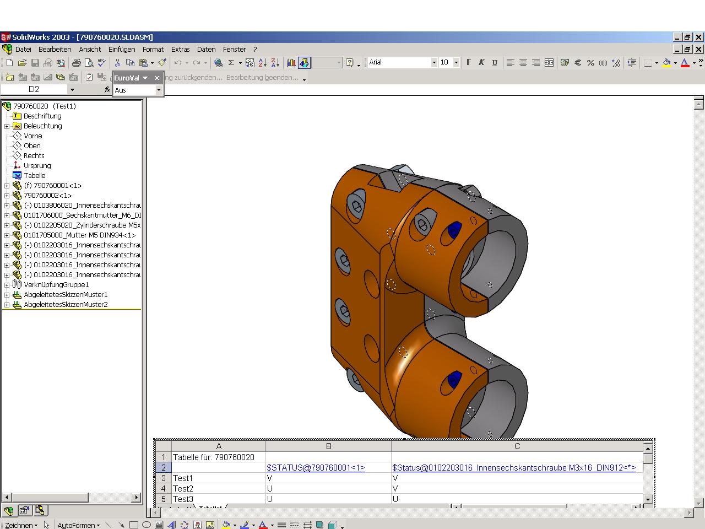Click the yellow fill color swatch
705x529 pixels.
point(666,63)
